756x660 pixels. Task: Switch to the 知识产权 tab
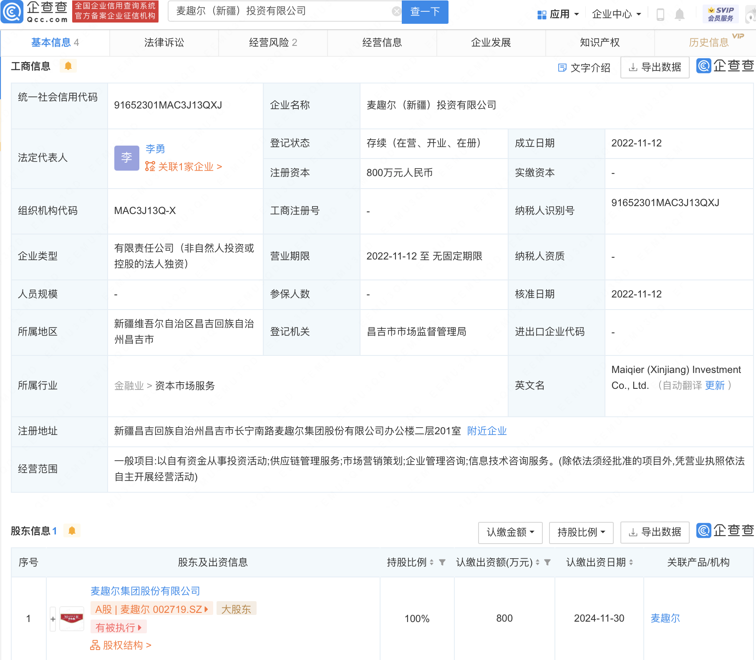600,43
